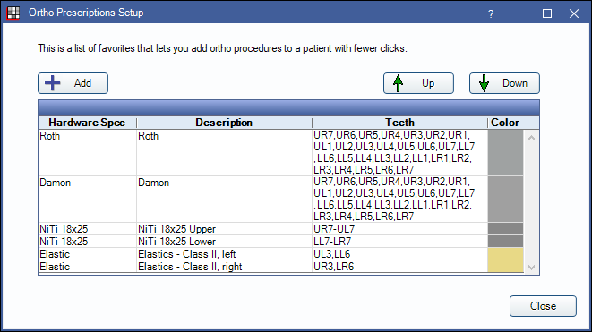Select the UR7-UL7 teeth cell
Screen dimensions: 592x332
[x=399, y=229]
